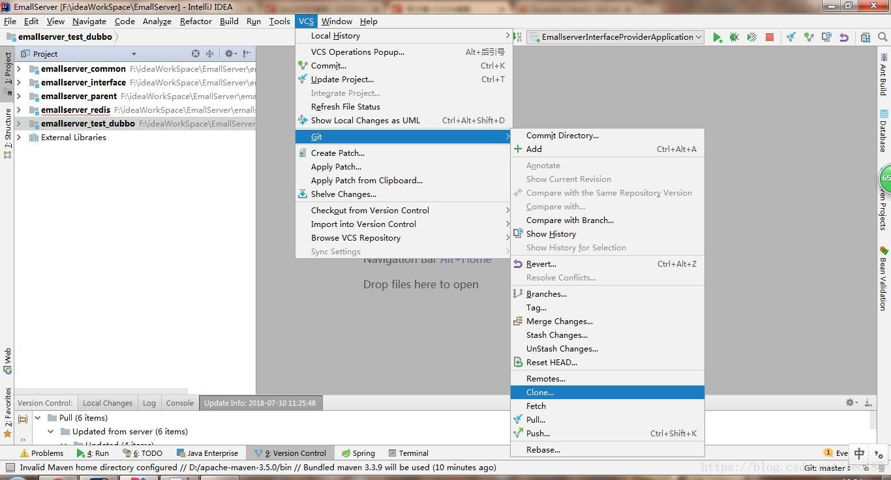Screen dimensions: 891x480
Task: Click the Run application icon in the toolbar
Action: click(x=717, y=37)
